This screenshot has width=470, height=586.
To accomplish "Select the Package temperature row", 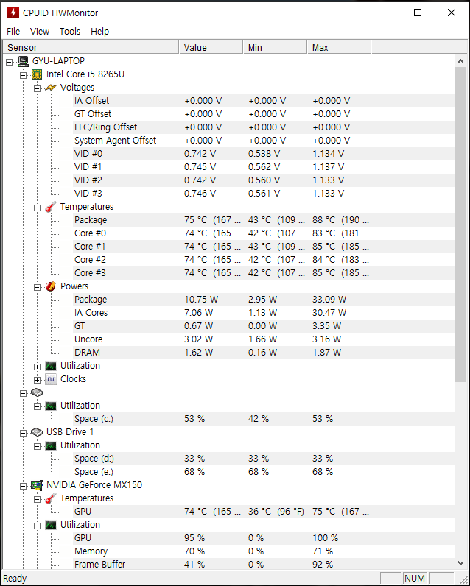I will click(264, 220).
